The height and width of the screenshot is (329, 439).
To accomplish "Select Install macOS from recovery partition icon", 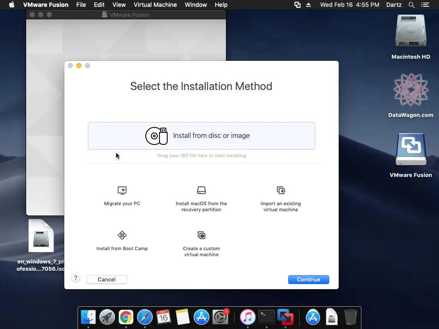I will pos(201,190).
